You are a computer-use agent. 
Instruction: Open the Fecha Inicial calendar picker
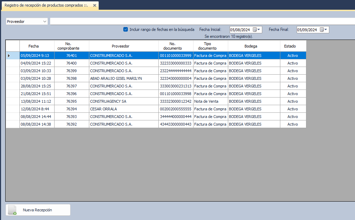(x=256, y=30)
